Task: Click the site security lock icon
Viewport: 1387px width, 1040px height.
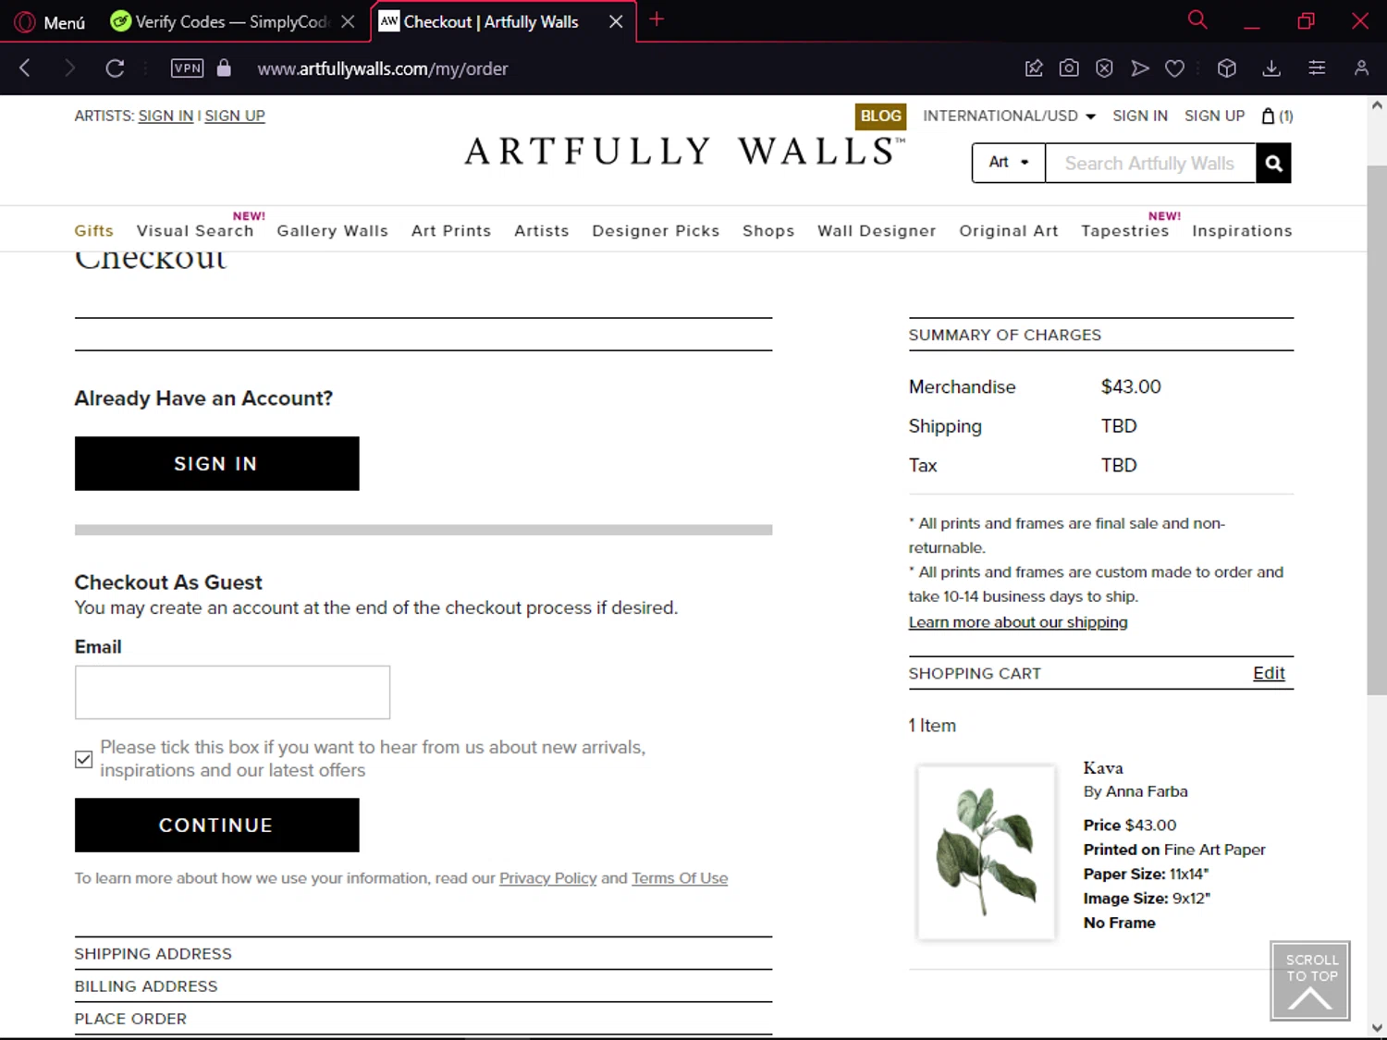Action: [224, 67]
